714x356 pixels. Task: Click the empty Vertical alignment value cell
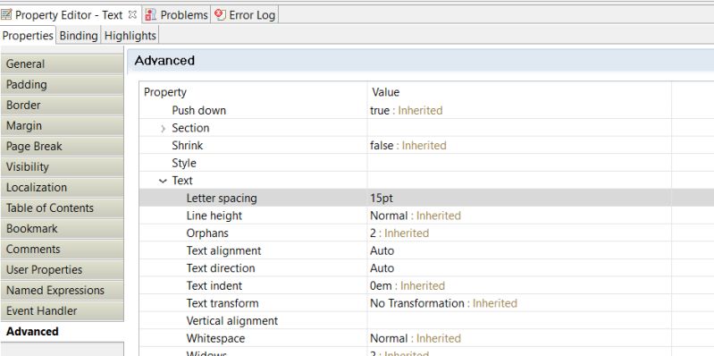[519, 321]
